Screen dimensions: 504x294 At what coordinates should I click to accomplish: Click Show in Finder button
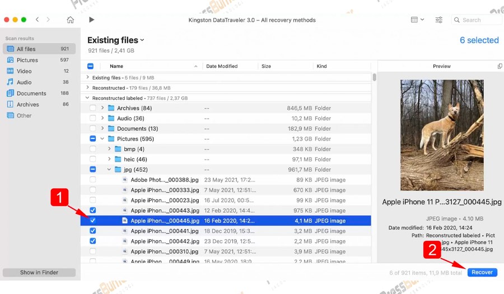tap(39, 272)
